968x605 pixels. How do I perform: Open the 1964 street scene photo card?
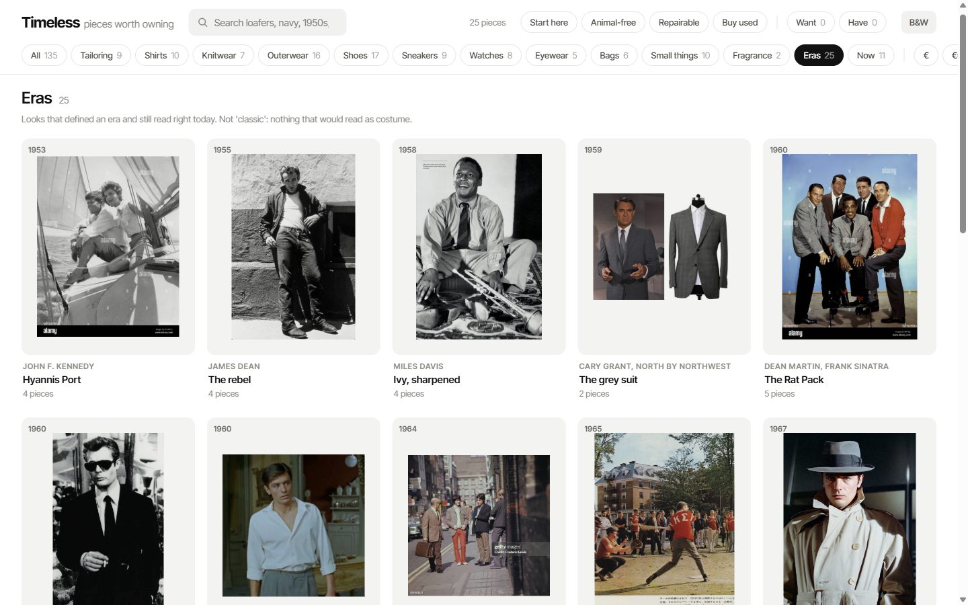479,512
